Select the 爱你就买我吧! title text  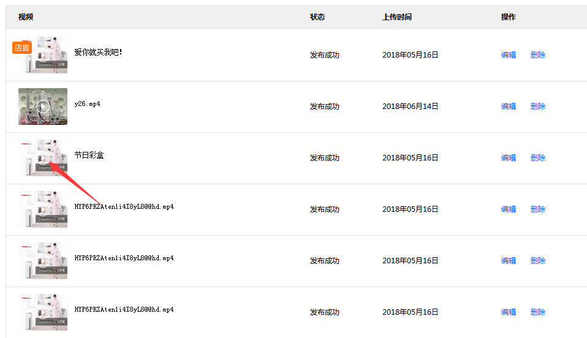(99, 53)
